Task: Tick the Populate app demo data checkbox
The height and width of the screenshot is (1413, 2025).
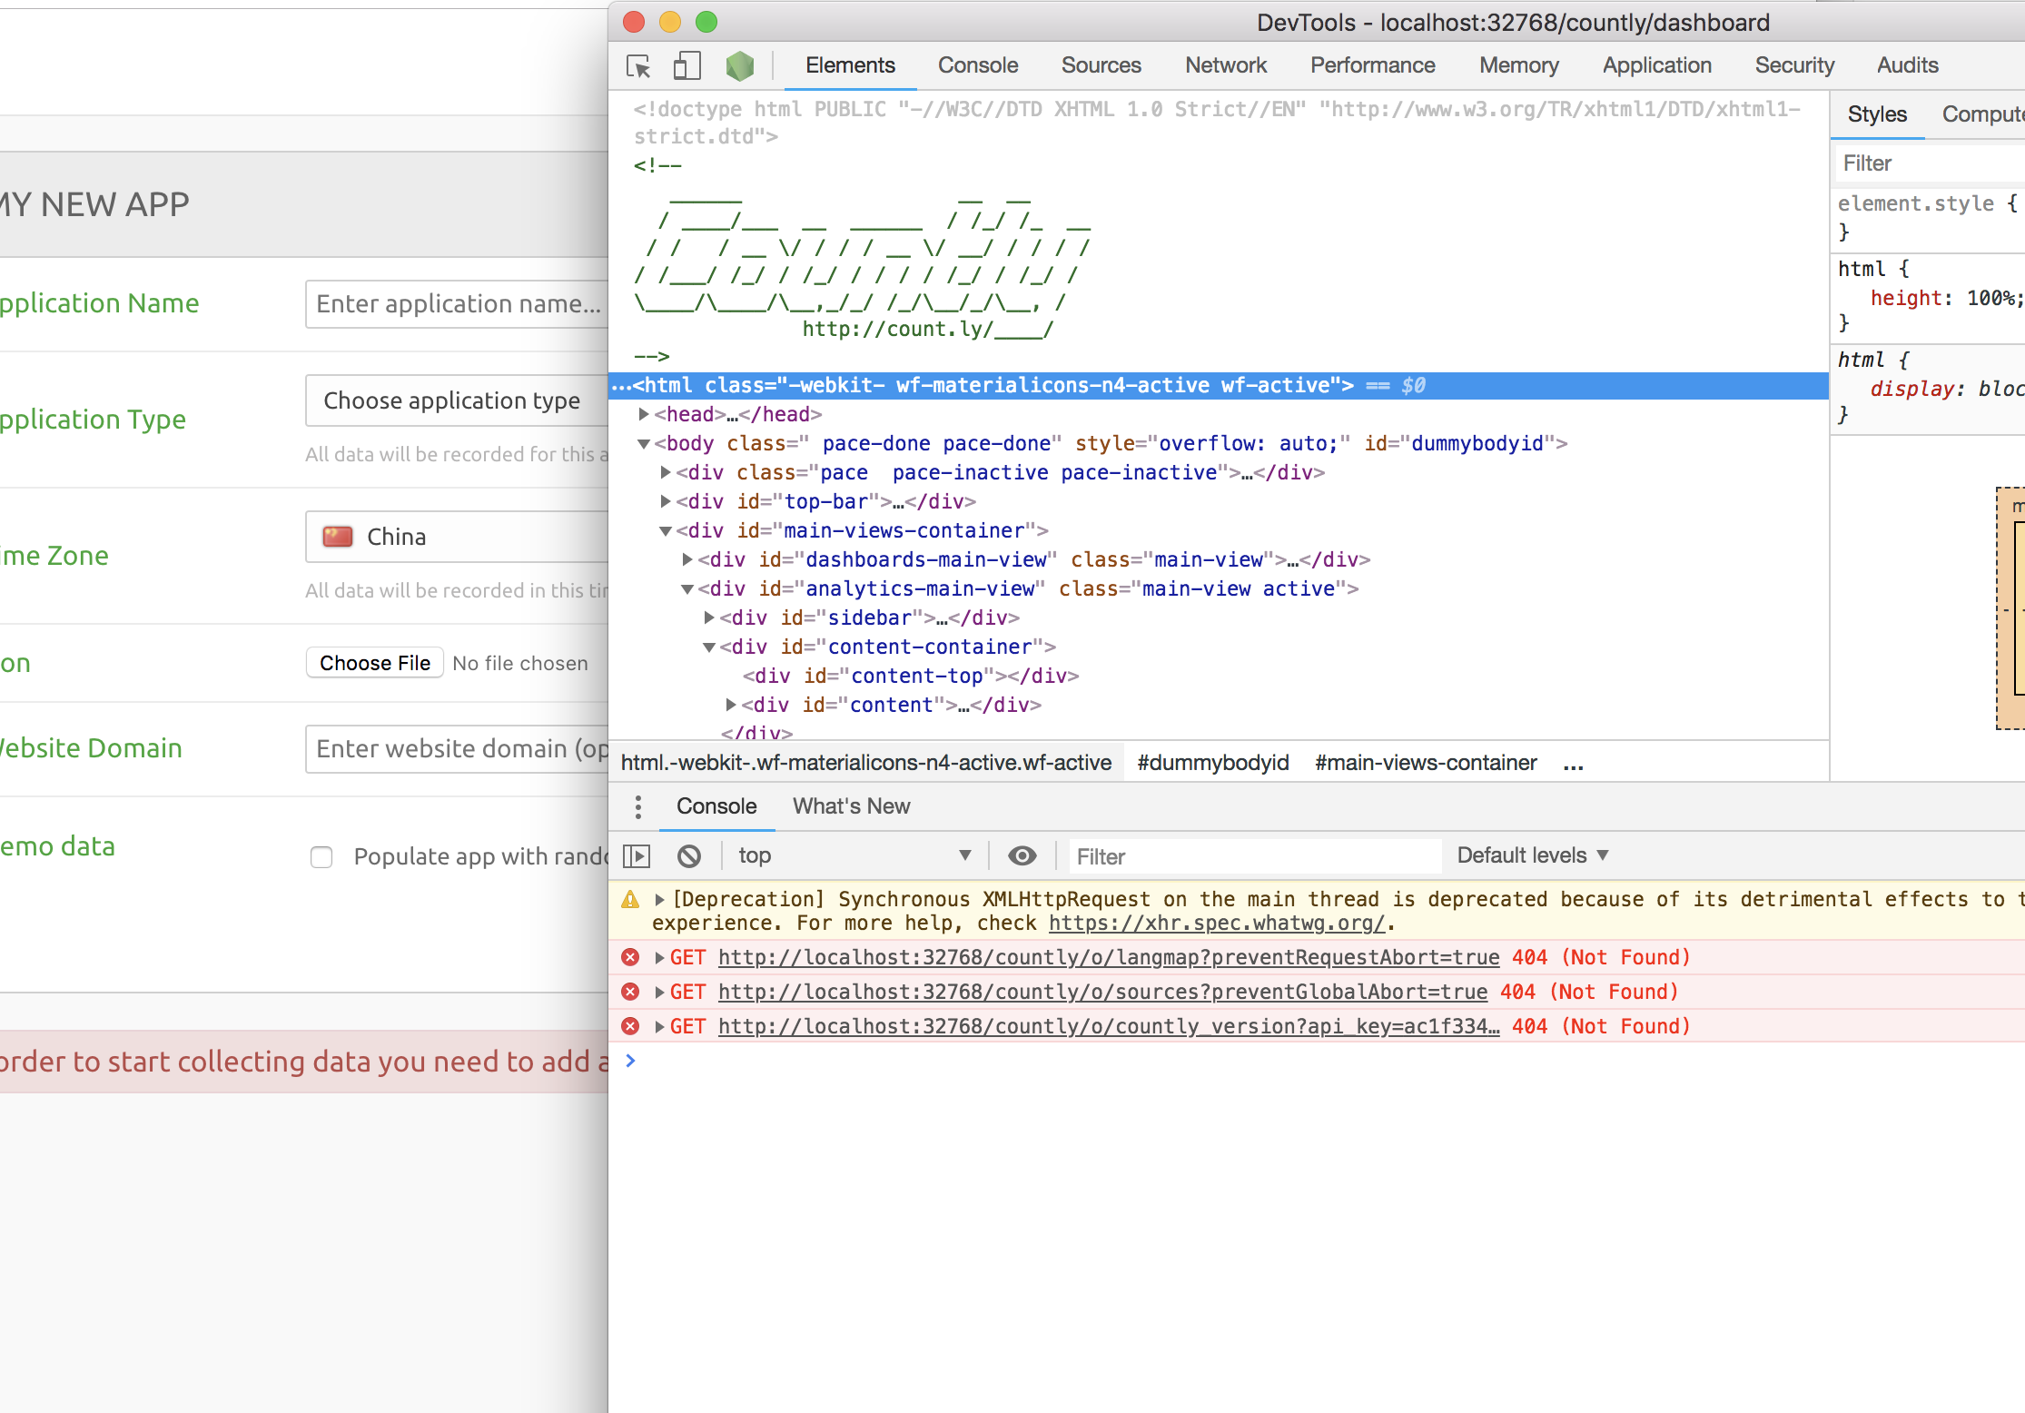Action: click(x=321, y=857)
